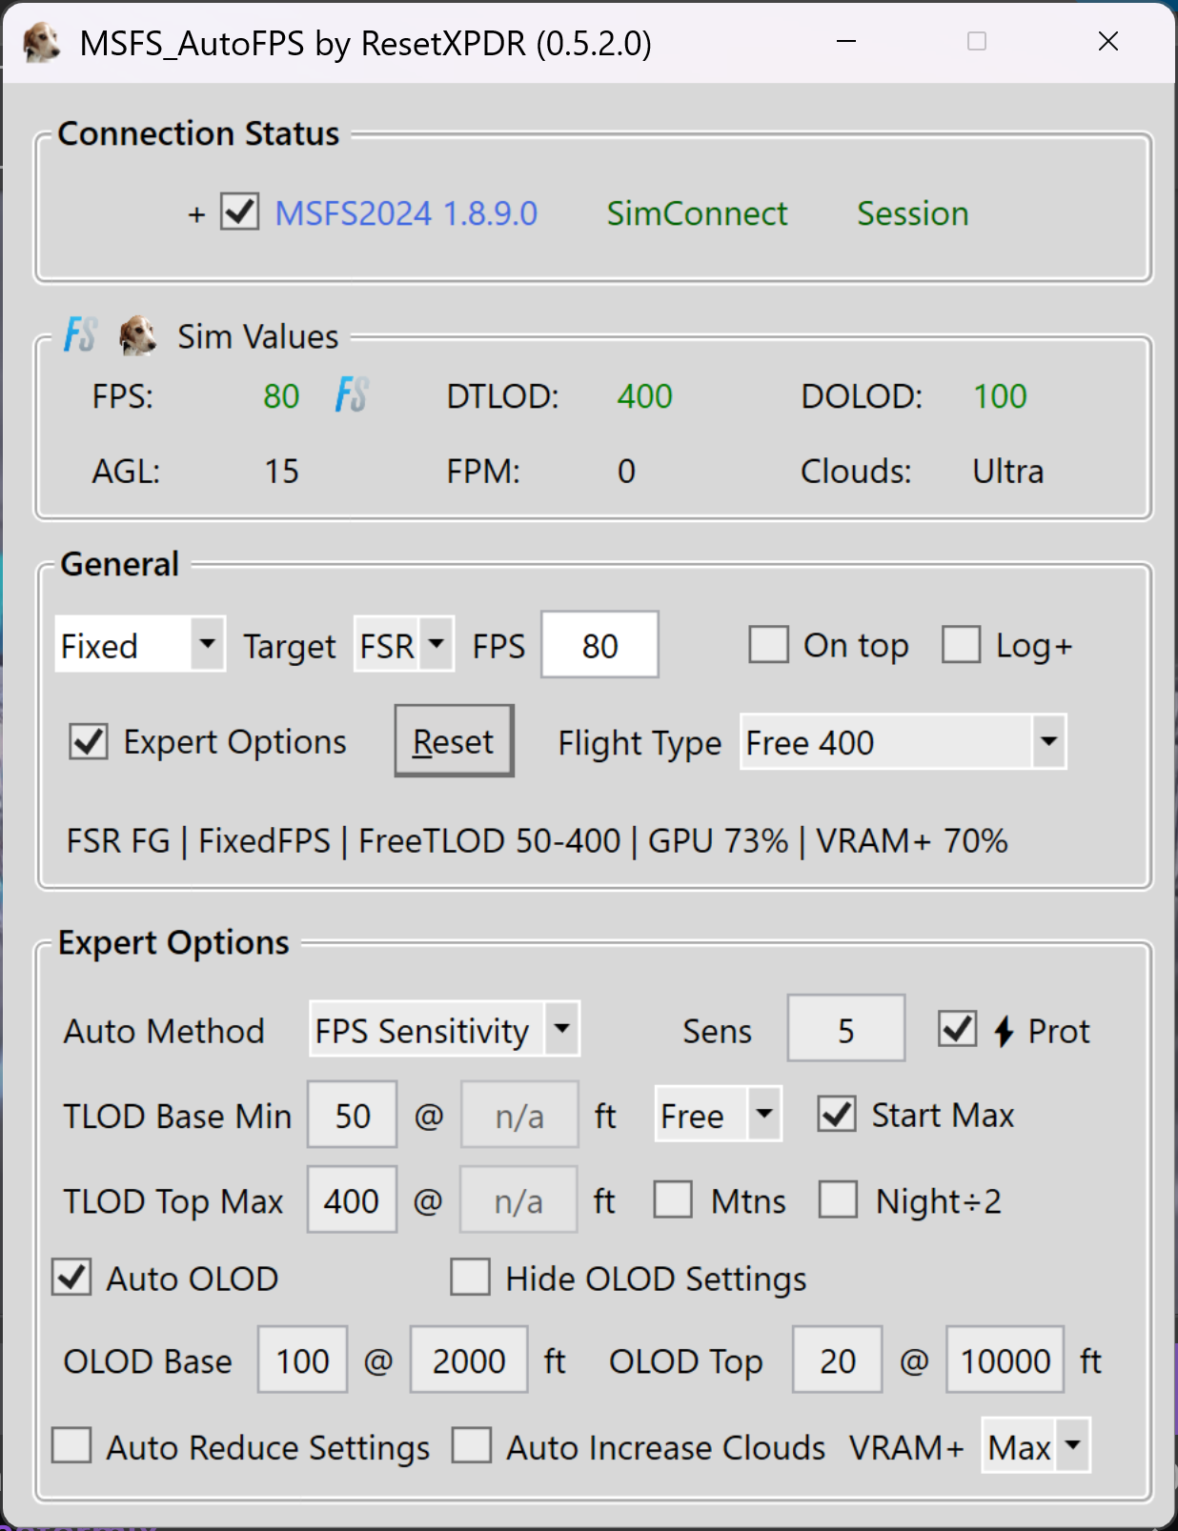This screenshot has width=1178, height=1531.
Task: Enable Auto Reduce Settings checkbox
Action: pos(71,1445)
